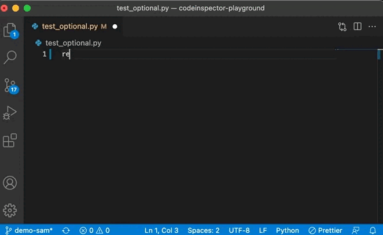Click the Synchronize Changes status icon
The height and width of the screenshot is (235, 383).
pyautogui.click(x=66, y=230)
